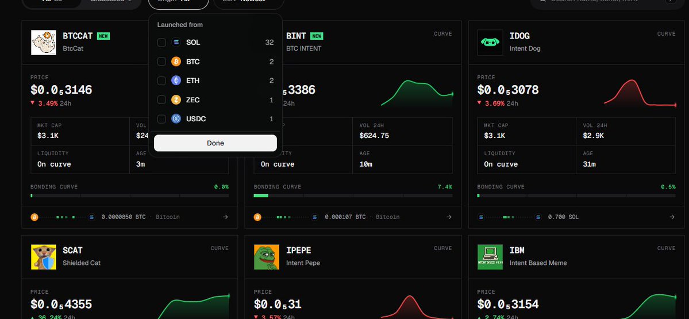The width and height of the screenshot is (689, 319).
Task: Click the CURVE label on the IDOG card
Action: (x=666, y=34)
